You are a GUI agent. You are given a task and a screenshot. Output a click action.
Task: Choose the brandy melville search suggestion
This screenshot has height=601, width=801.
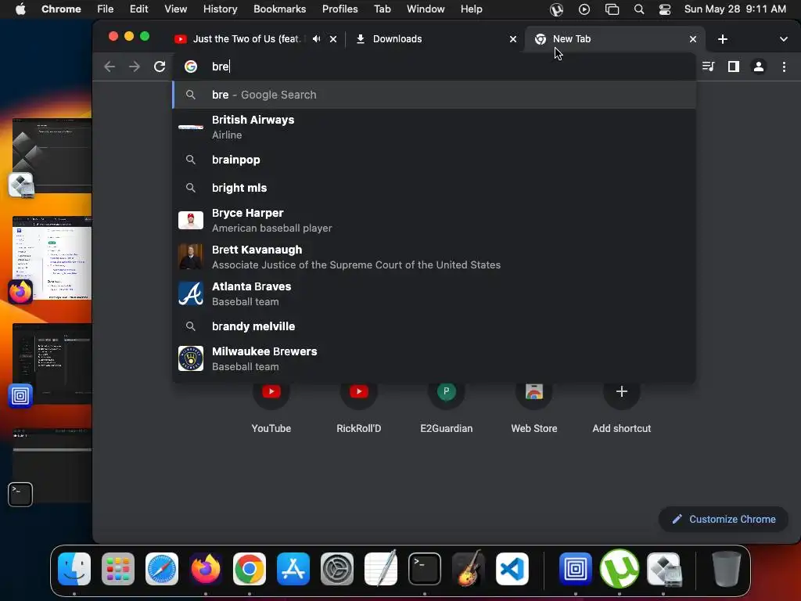click(x=434, y=326)
